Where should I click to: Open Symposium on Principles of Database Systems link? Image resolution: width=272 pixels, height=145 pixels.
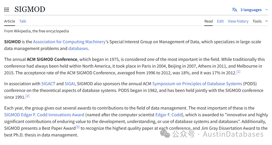(197, 84)
